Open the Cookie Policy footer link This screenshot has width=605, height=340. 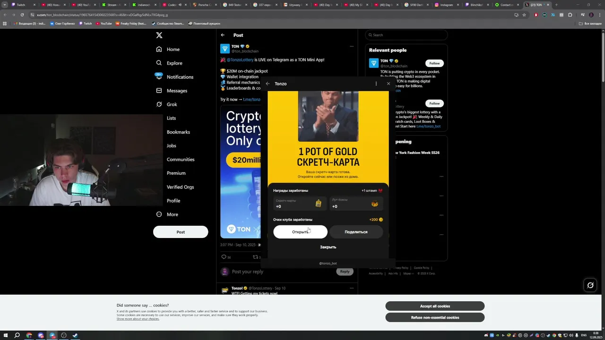(421, 268)
